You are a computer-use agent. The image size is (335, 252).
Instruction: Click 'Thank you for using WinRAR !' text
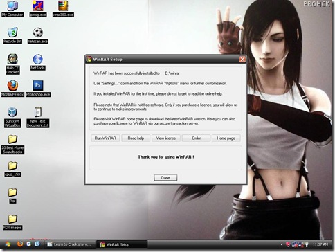click(166, 157)
